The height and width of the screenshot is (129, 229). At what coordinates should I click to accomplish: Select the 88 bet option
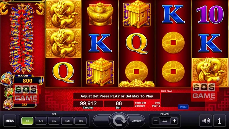[27, 121]
